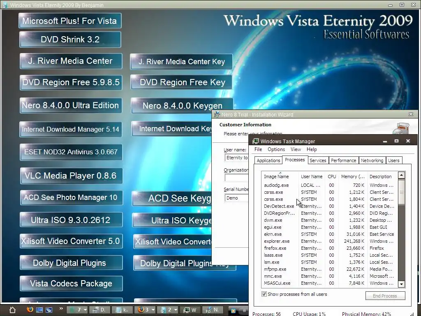Click the switch windows quick launch icon
Screen dimensions: 421x316
click(x=49, y=310)
